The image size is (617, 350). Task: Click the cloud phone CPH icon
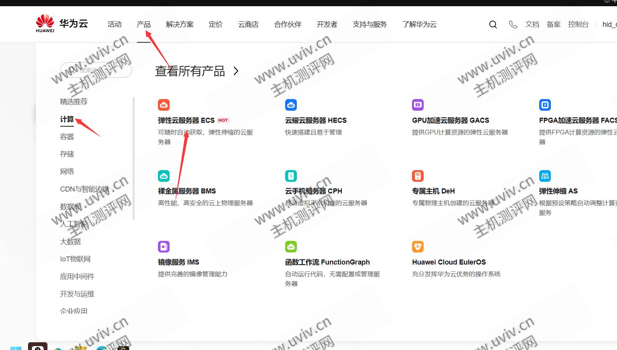click(291, 176)
